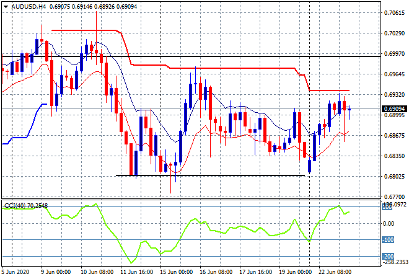Click price scale value 0.68025
The image size is (409, 279).
pyautogui.click(x=394, y=177)
